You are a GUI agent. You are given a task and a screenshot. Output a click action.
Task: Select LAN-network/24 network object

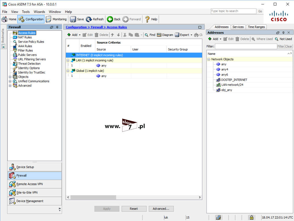(x=232, y=85)
